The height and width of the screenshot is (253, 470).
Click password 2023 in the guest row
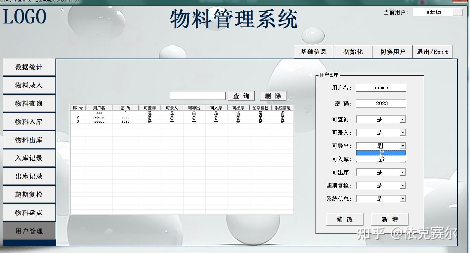click(x=125, y=121)
